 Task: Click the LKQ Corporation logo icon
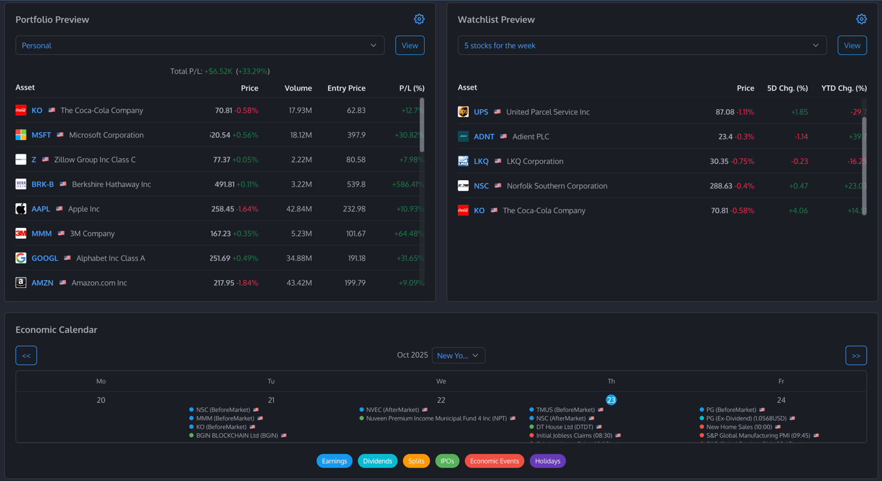click(463, 161)
